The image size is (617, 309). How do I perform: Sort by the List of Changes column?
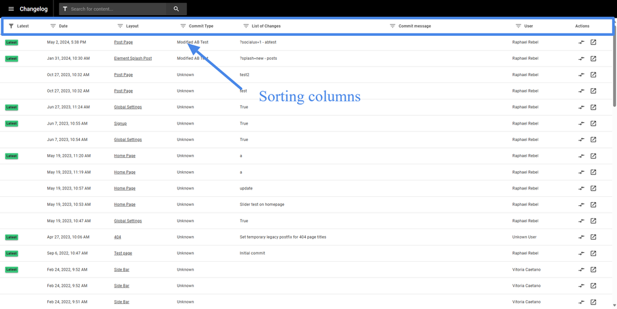click(262, 26)
